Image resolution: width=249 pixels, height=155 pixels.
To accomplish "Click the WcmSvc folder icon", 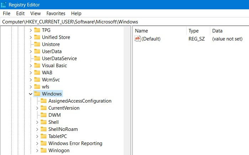I will [37, 80].
